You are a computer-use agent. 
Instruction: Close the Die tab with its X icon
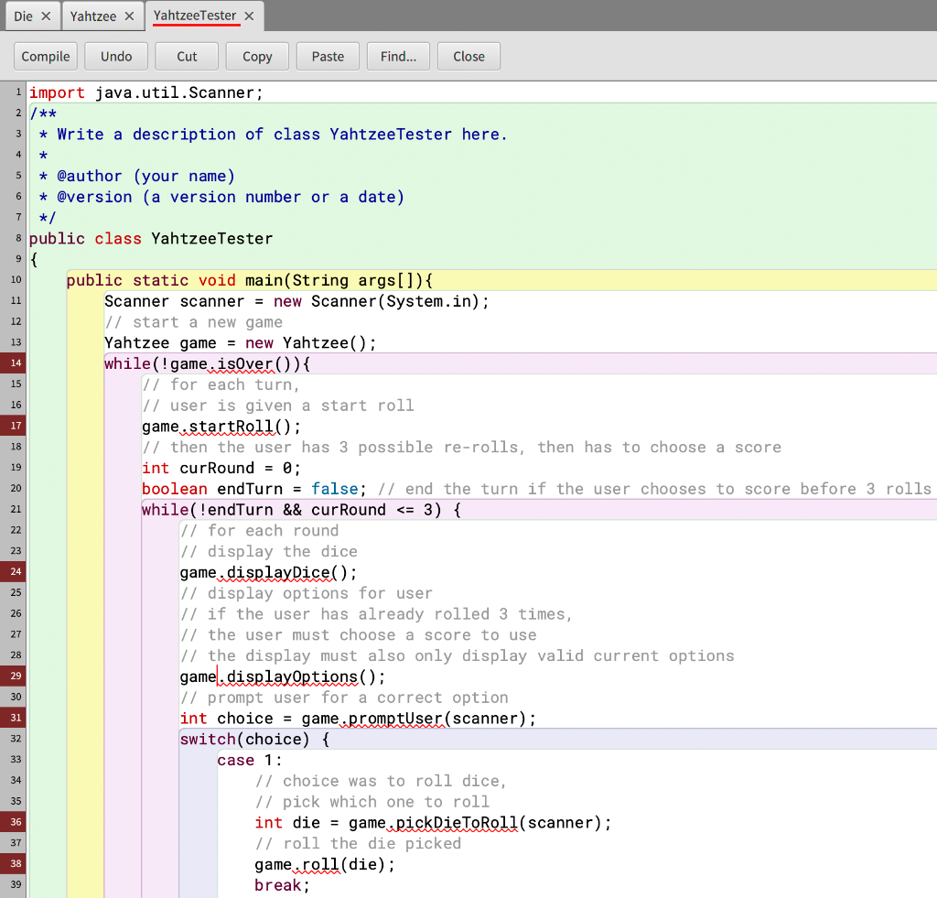[x=46, y=16]
